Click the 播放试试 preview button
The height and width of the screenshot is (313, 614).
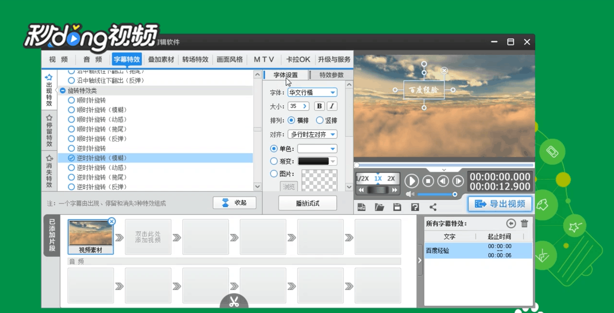tap(307, 203)
